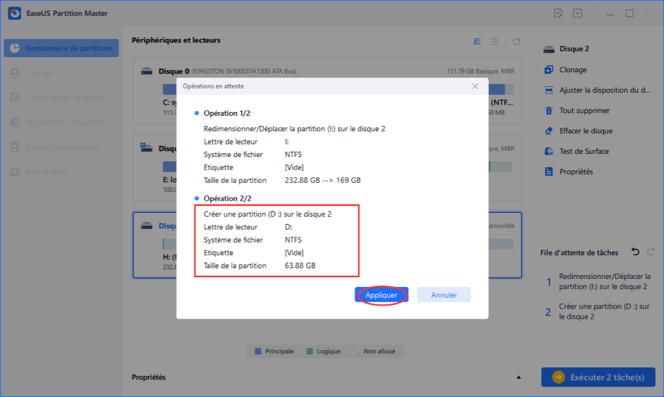Refresh the device and drive list
Image resolution: width=664 pixels, height=397 pixels.
tap(517, 40)
